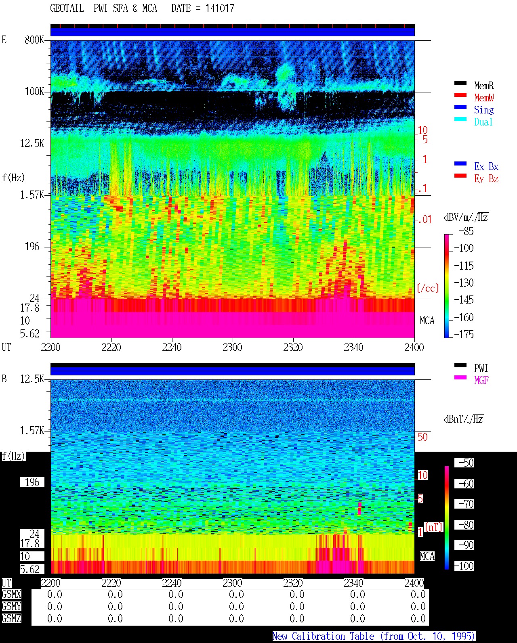Click the red .01 density tick label

coord(425,220)
